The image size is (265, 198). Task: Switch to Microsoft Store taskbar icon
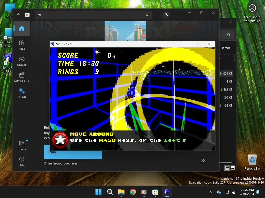(x=155, y=192)
